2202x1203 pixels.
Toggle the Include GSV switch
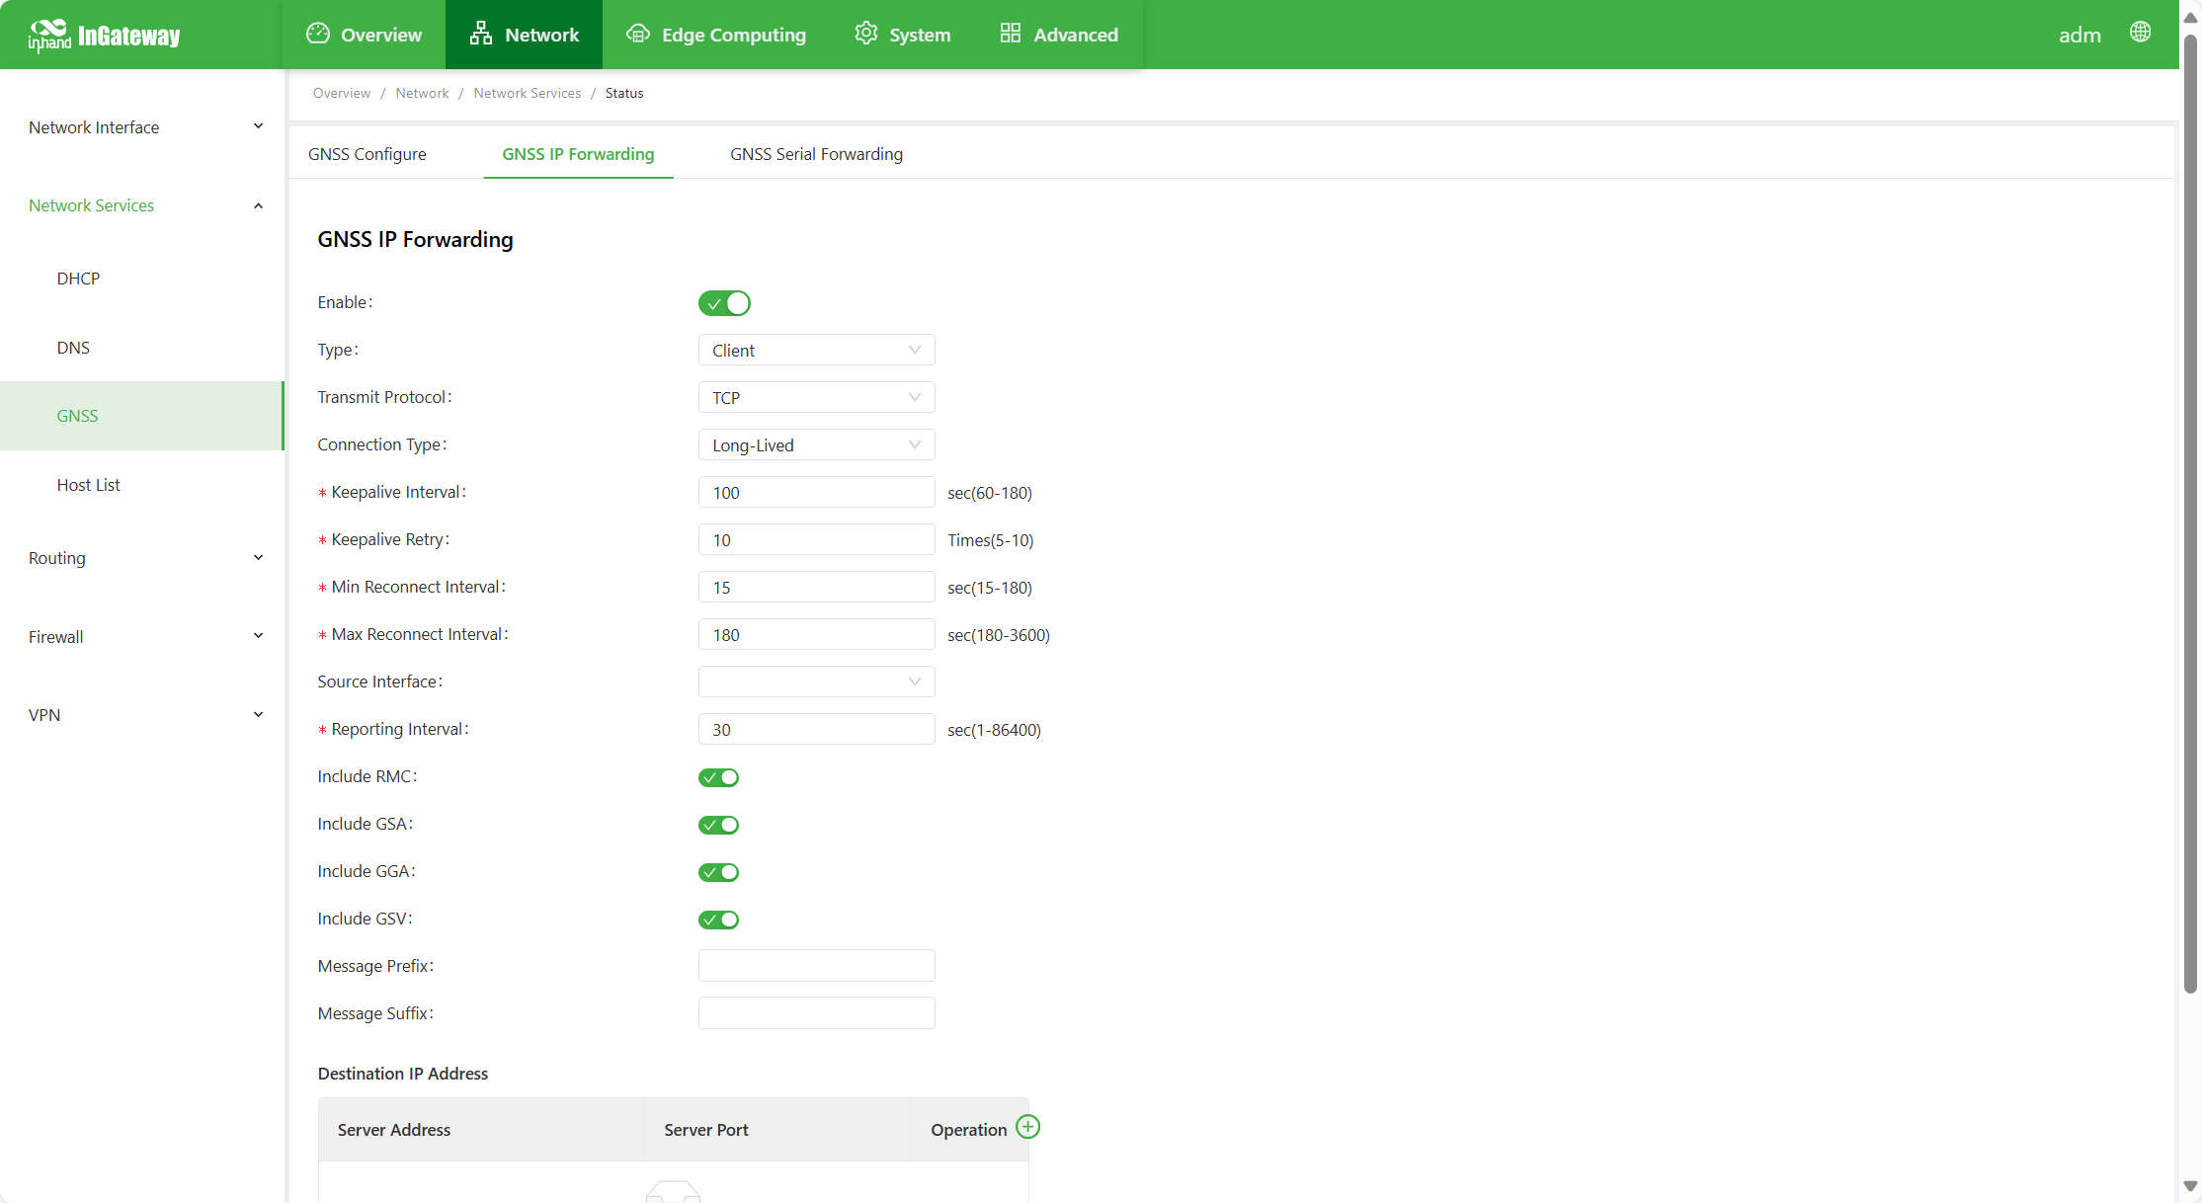click(x=718, y=920)
